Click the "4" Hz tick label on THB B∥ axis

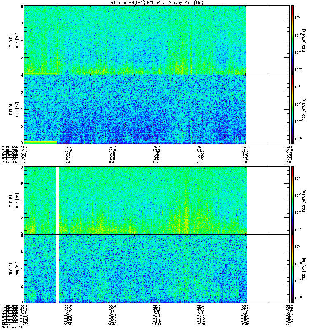pyautogui.click(x=22, y=109)
